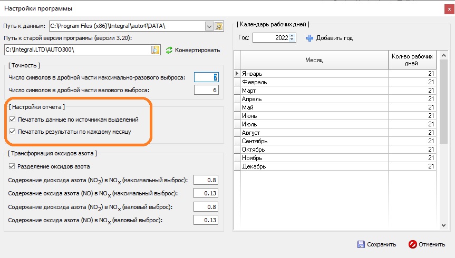Save settings with the Сохранить button
This screenshot has width=455, height=258.
[376, 244]
